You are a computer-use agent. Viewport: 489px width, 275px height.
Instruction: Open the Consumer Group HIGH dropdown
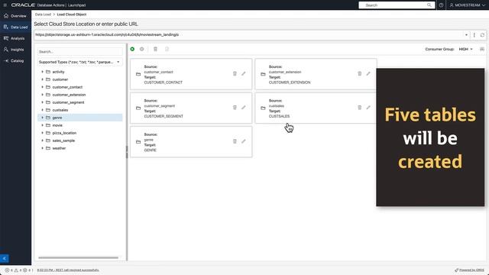pyautogui.click(x=465, y=49)
